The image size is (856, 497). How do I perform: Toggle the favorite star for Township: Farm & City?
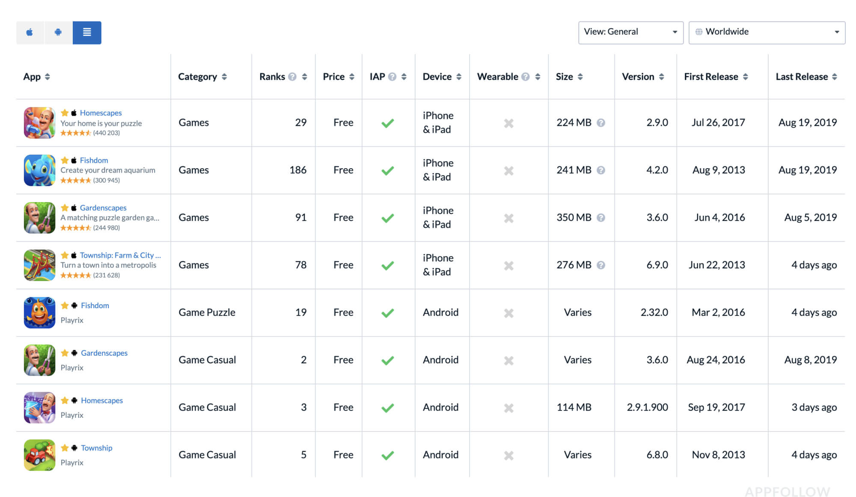(x=65, y=255)
